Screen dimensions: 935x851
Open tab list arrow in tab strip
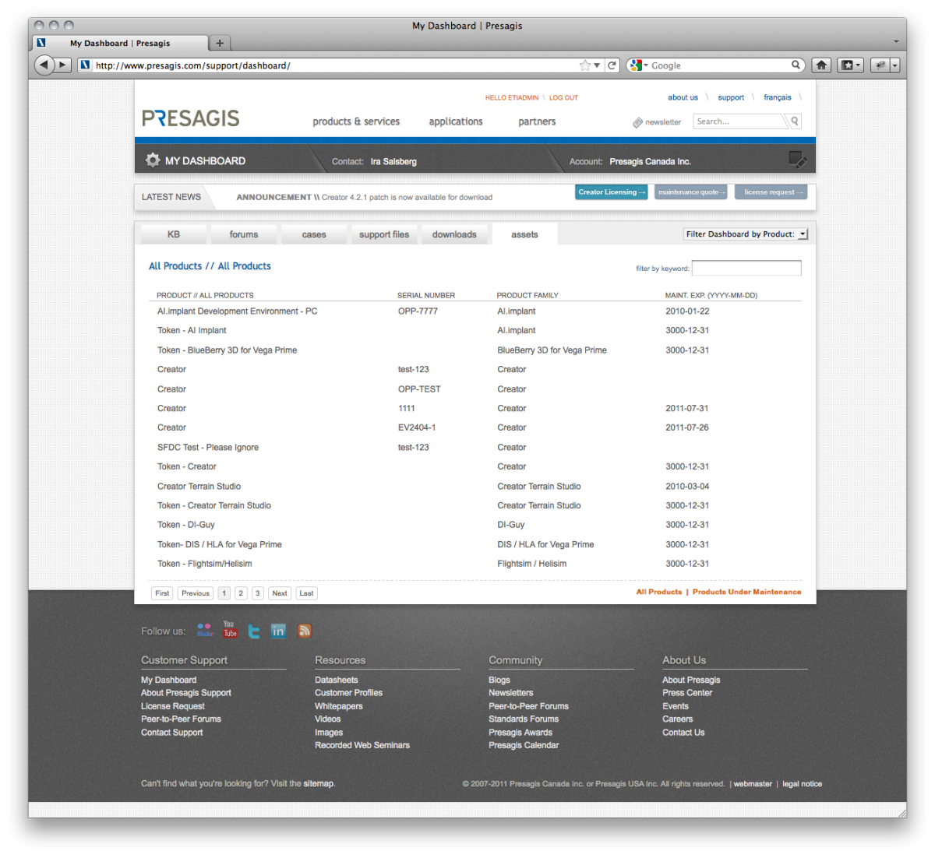(x=895, y=42)
